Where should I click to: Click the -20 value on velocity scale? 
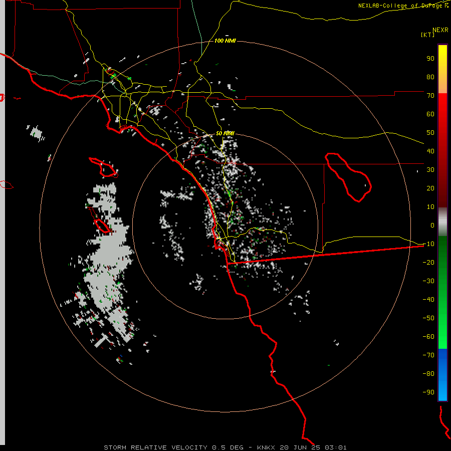pos(428,263)
